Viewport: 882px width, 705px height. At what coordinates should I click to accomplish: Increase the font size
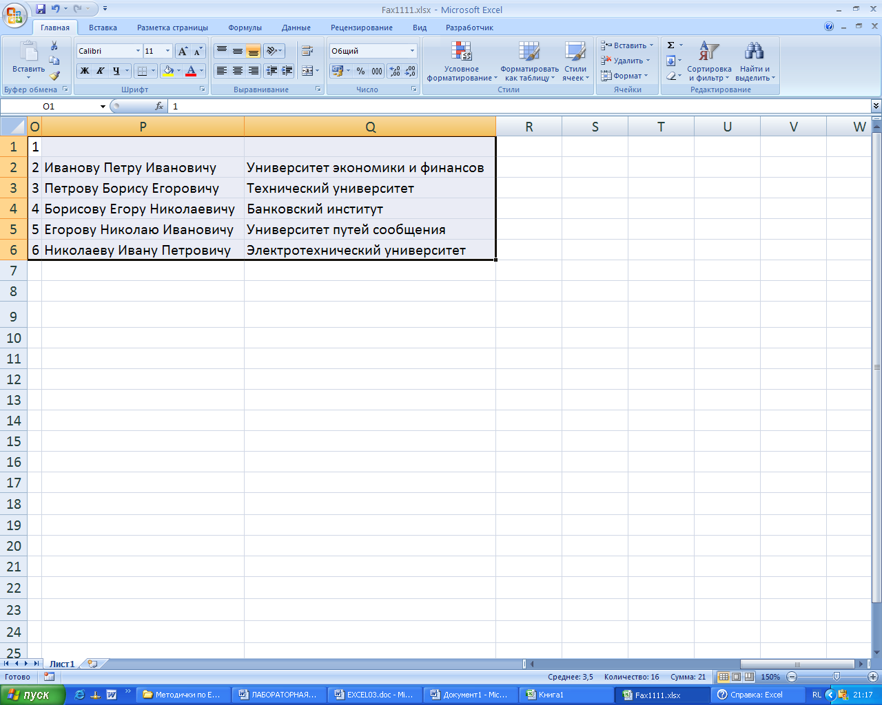[x=183, y=51]
